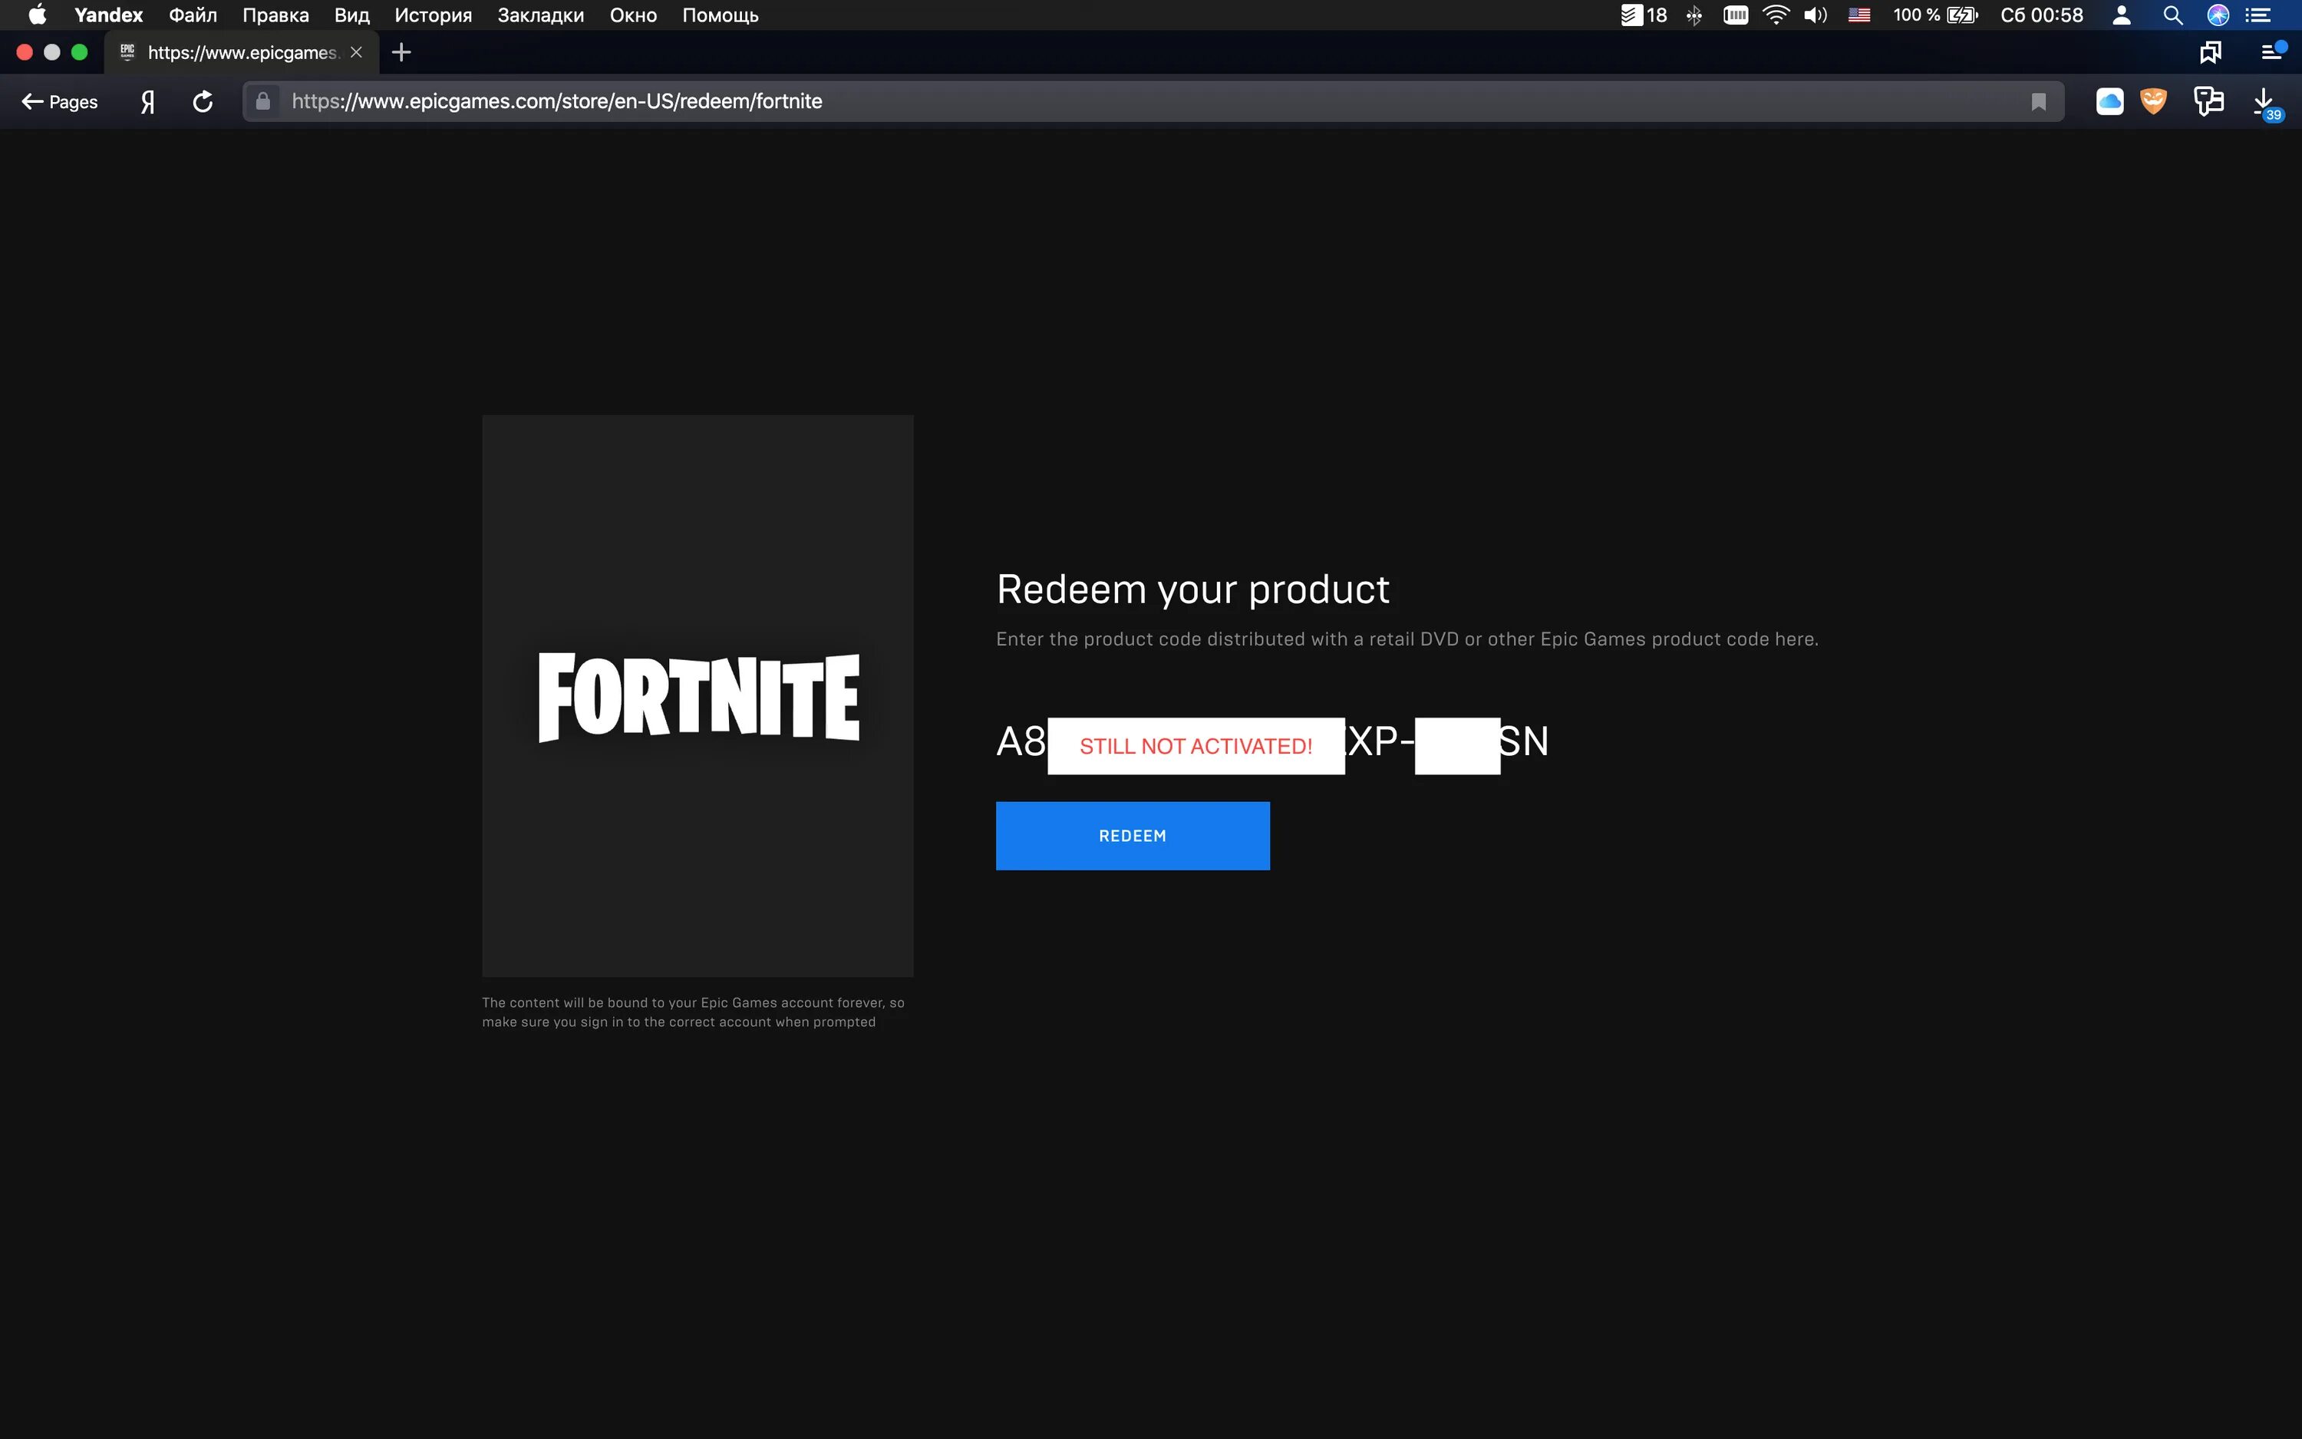Viewport: 2302px width, 1439px height.
Task: Open the translator extension icon
Action: coord(2208,101)
